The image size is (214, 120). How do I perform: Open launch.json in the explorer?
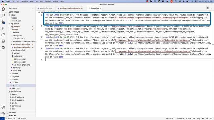pos(16,21)
